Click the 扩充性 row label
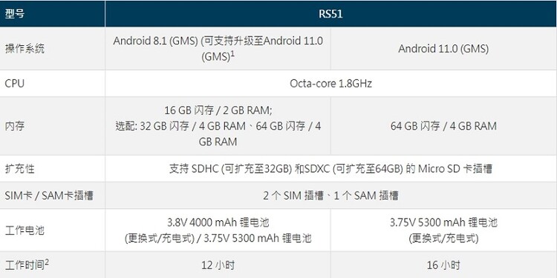This screenshot has height=278, width=557. click(19, 168)
